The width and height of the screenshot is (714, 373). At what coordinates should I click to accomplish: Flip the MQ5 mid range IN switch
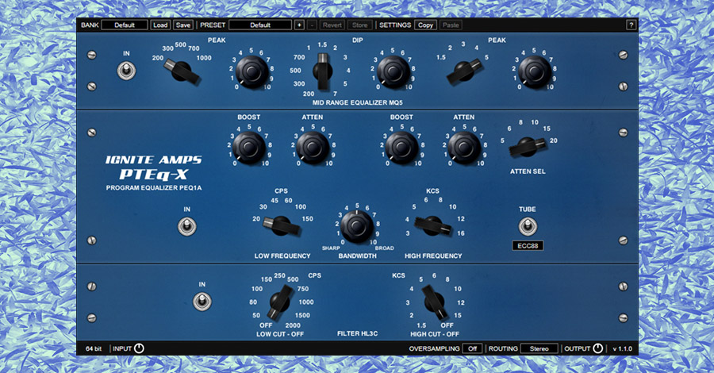click(x=126, y=71)
